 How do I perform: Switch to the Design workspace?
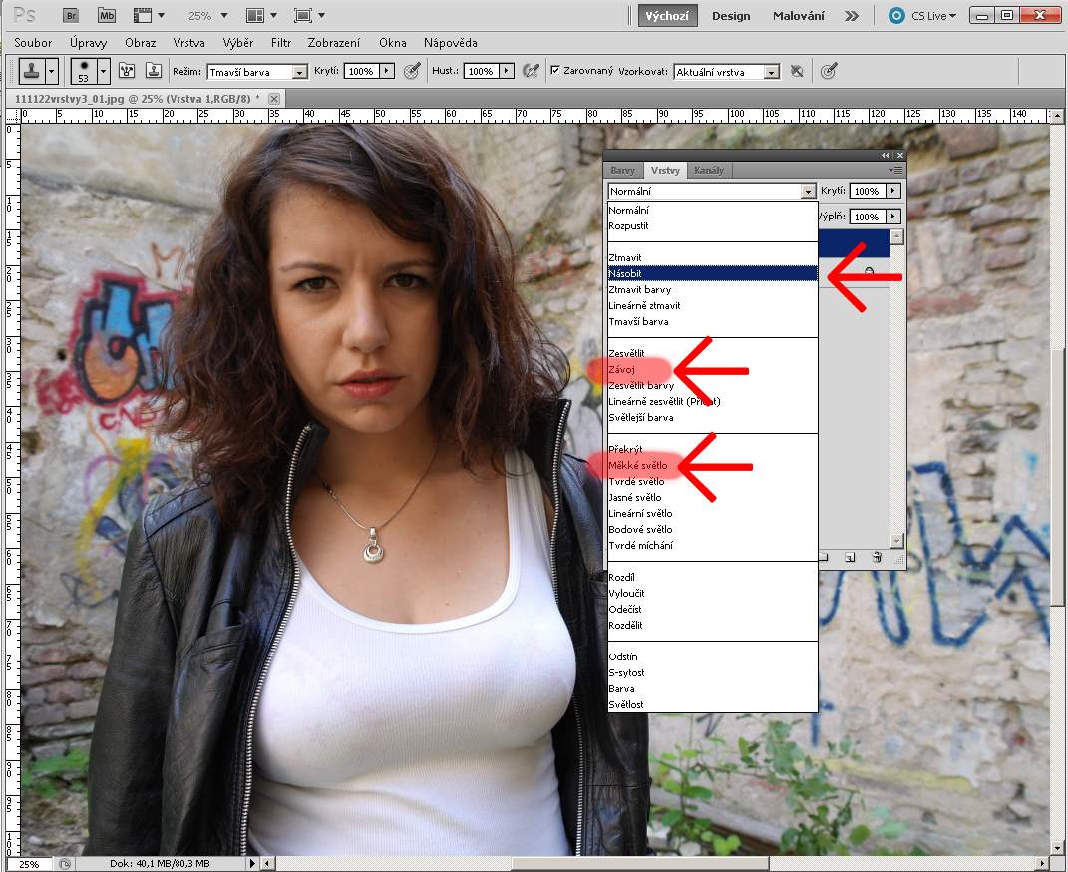tap(731, 16)
